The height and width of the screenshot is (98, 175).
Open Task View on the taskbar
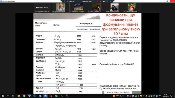(13, 96)
